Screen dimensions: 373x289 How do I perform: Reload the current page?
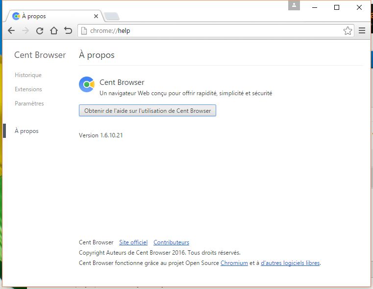(x=40, y=30)
